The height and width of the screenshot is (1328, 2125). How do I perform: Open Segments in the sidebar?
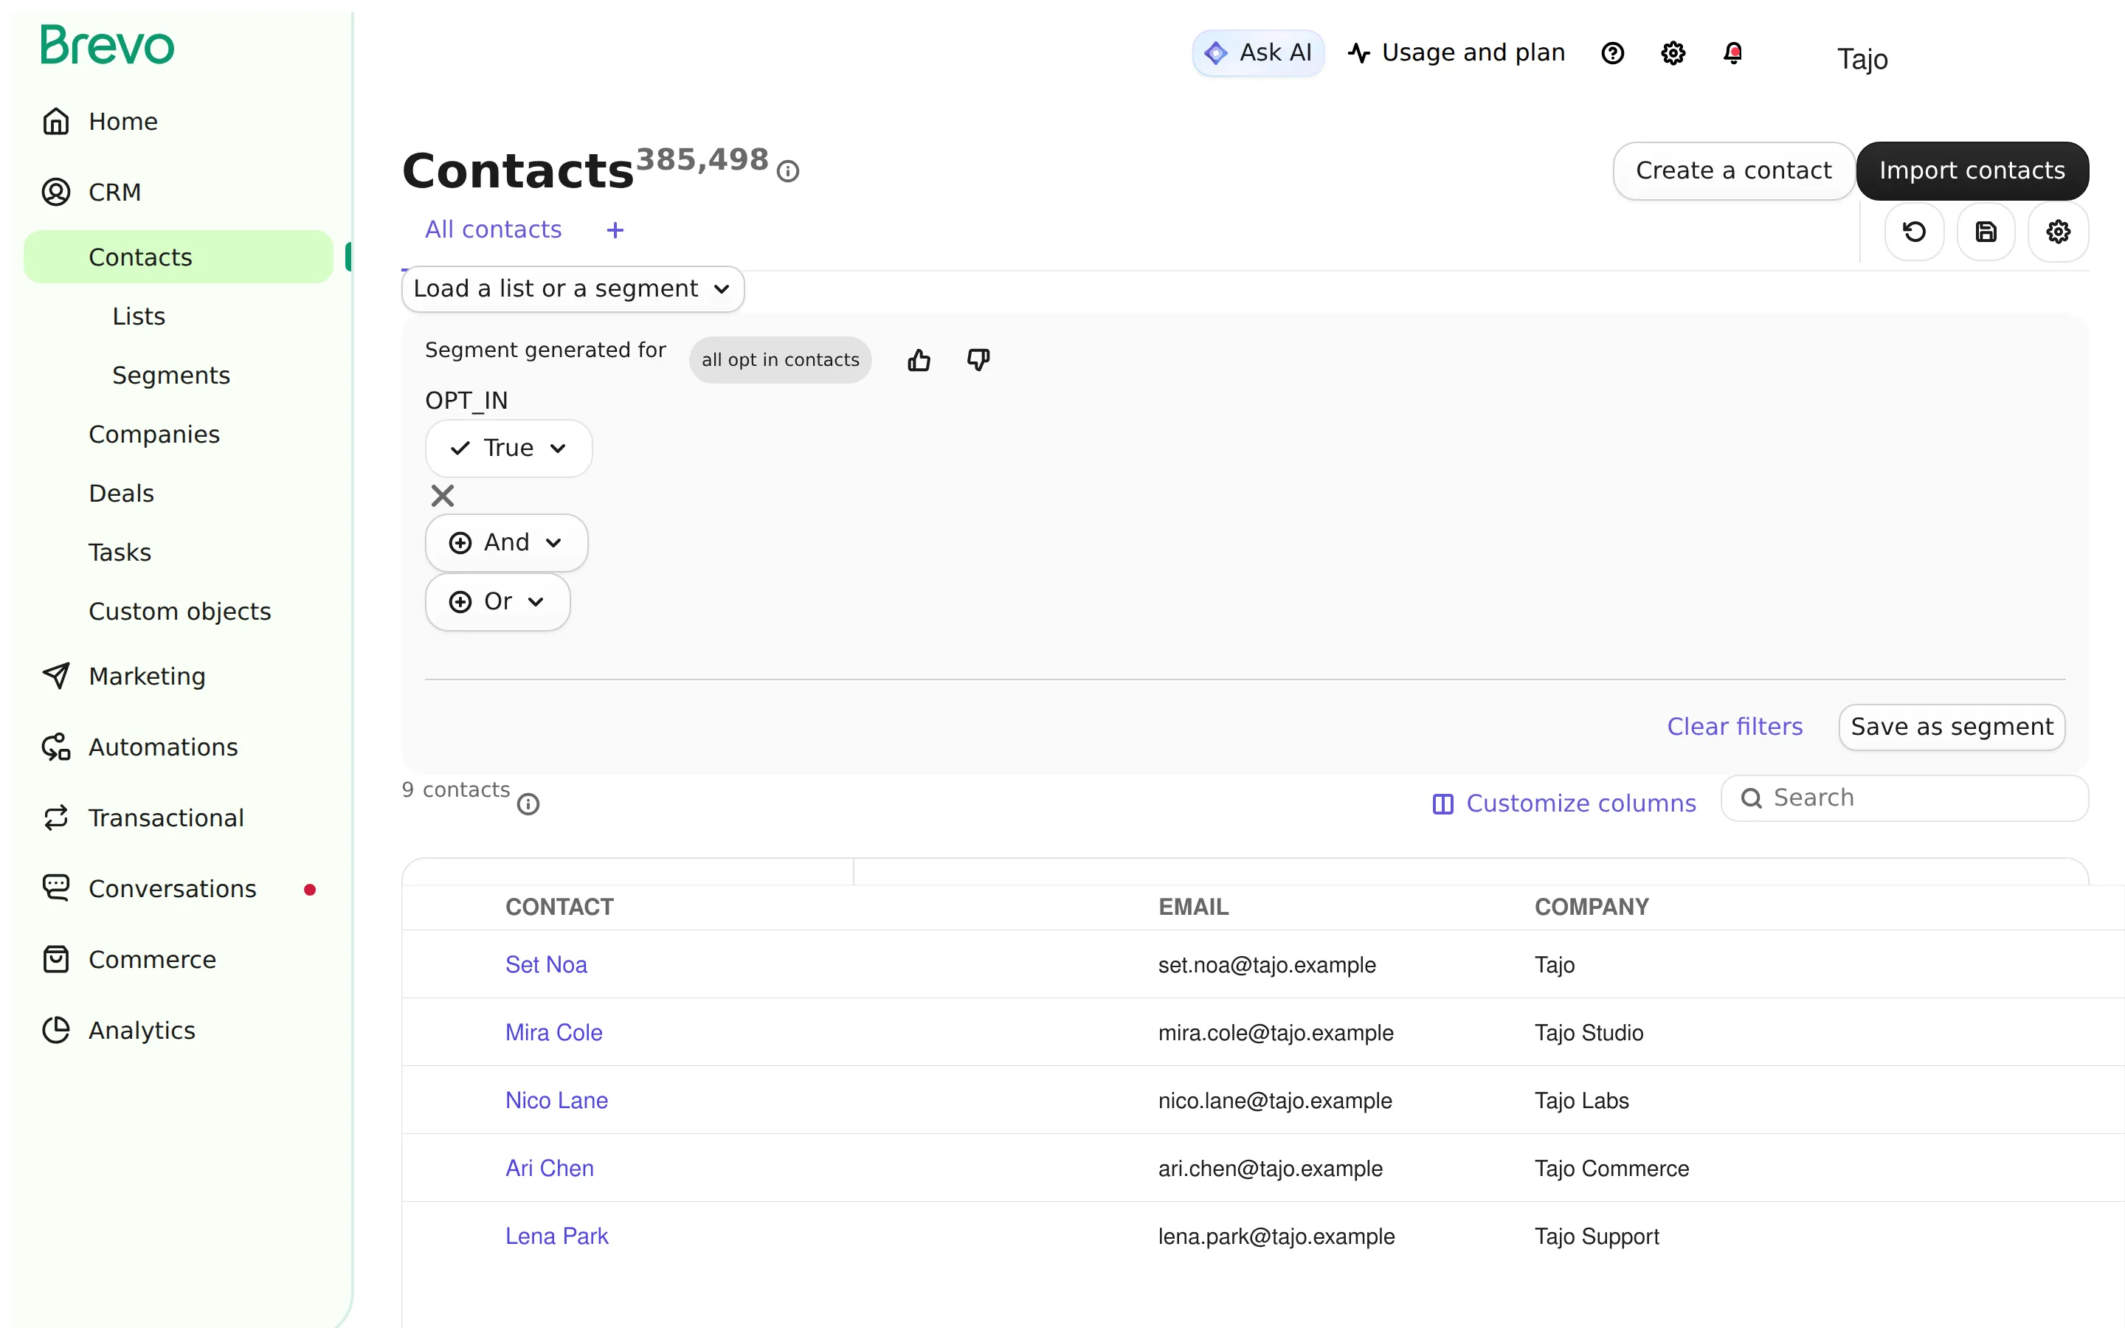pyautogui.click(x=171, y=375)
